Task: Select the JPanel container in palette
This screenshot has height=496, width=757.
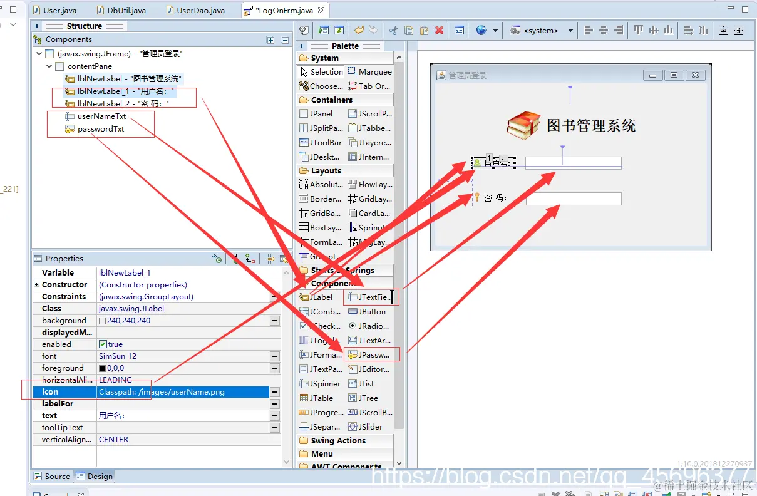Action: coord(317,113)
